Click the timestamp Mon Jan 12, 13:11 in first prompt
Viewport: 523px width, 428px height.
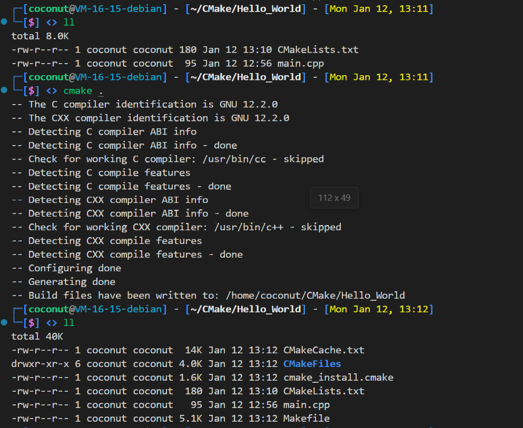coord(379,8)
